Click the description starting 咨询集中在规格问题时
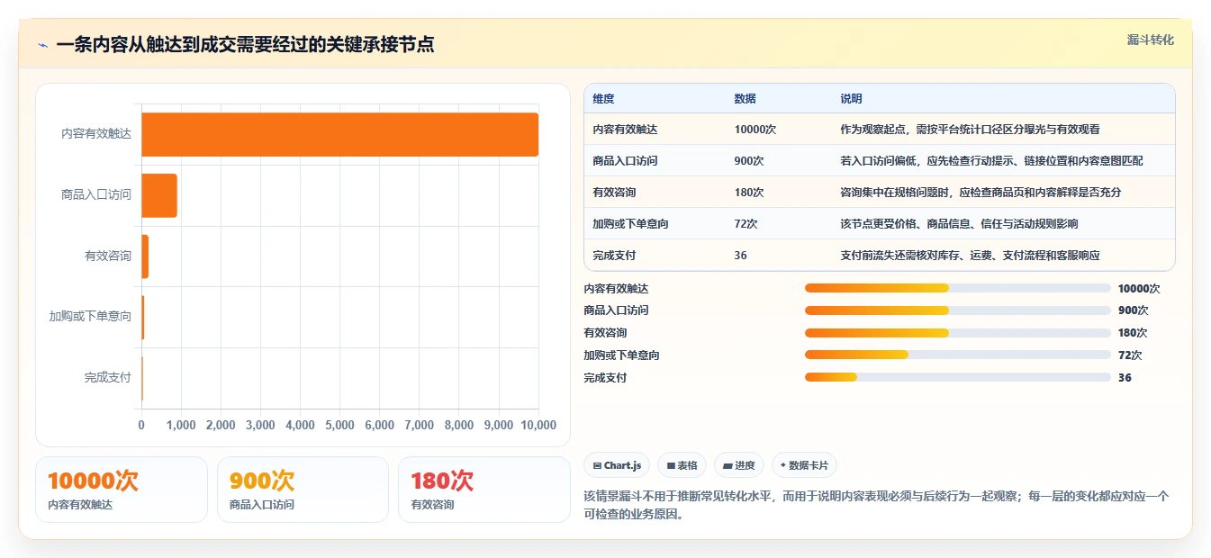The width and height of the screenshot is (1211, 558). click(x=981, y=193)
